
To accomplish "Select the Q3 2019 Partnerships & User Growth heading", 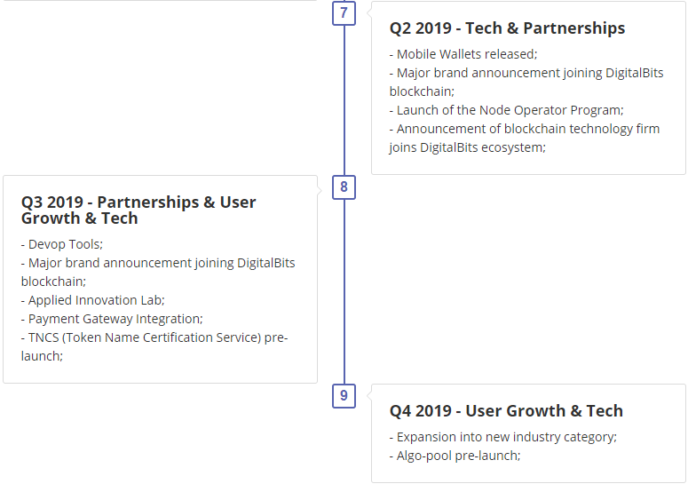I will pyautogui.click(x=138, y=210).
